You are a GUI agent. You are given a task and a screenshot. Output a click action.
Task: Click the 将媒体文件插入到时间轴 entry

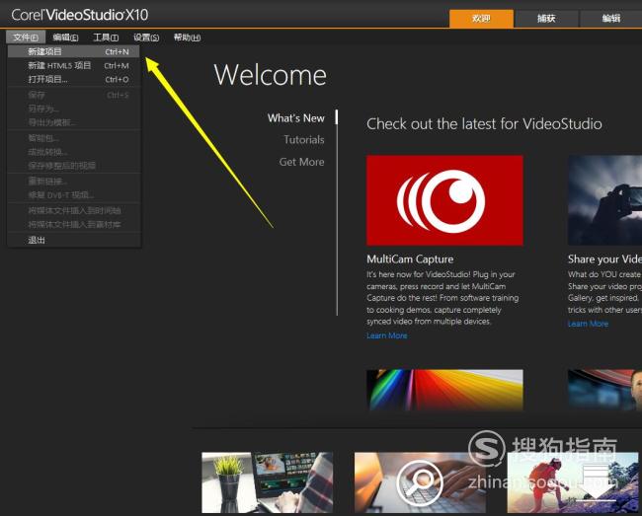(74, 210)
